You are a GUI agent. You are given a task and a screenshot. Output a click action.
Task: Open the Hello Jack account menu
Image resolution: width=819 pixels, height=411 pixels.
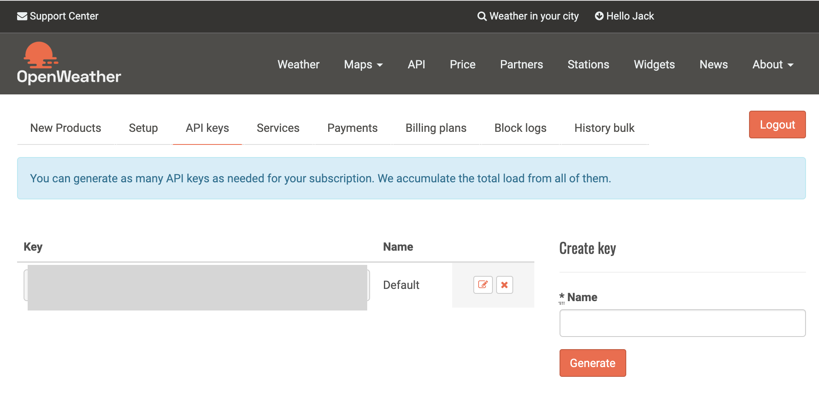pos(625,16)
